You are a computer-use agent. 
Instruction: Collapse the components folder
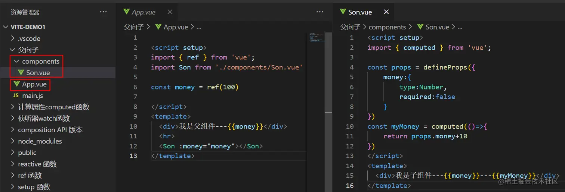16,61
